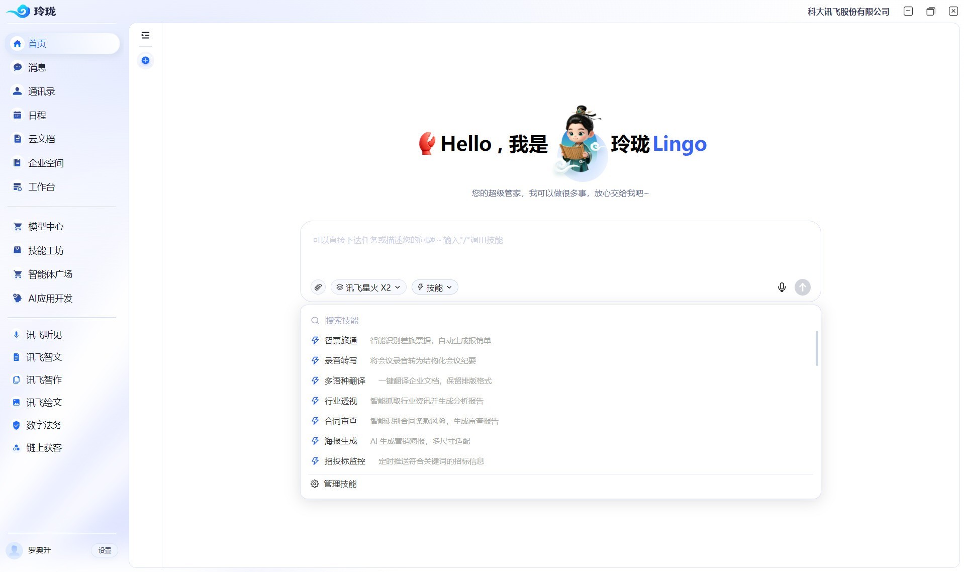Send message with up-arrow button
This screenshot has width=964, height=572.
(x=802, y=288)
